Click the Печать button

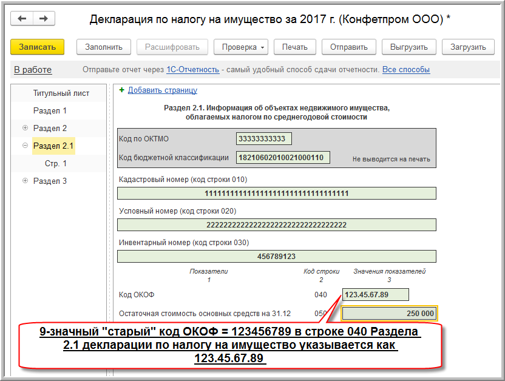coord(295,47)
